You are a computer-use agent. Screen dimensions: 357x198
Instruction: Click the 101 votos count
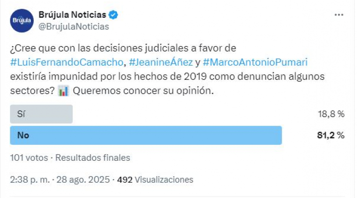point(29,158)
